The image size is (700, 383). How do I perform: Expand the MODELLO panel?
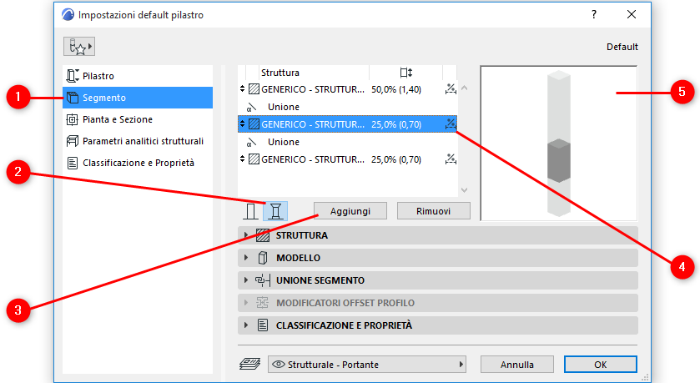click(246, 258)
